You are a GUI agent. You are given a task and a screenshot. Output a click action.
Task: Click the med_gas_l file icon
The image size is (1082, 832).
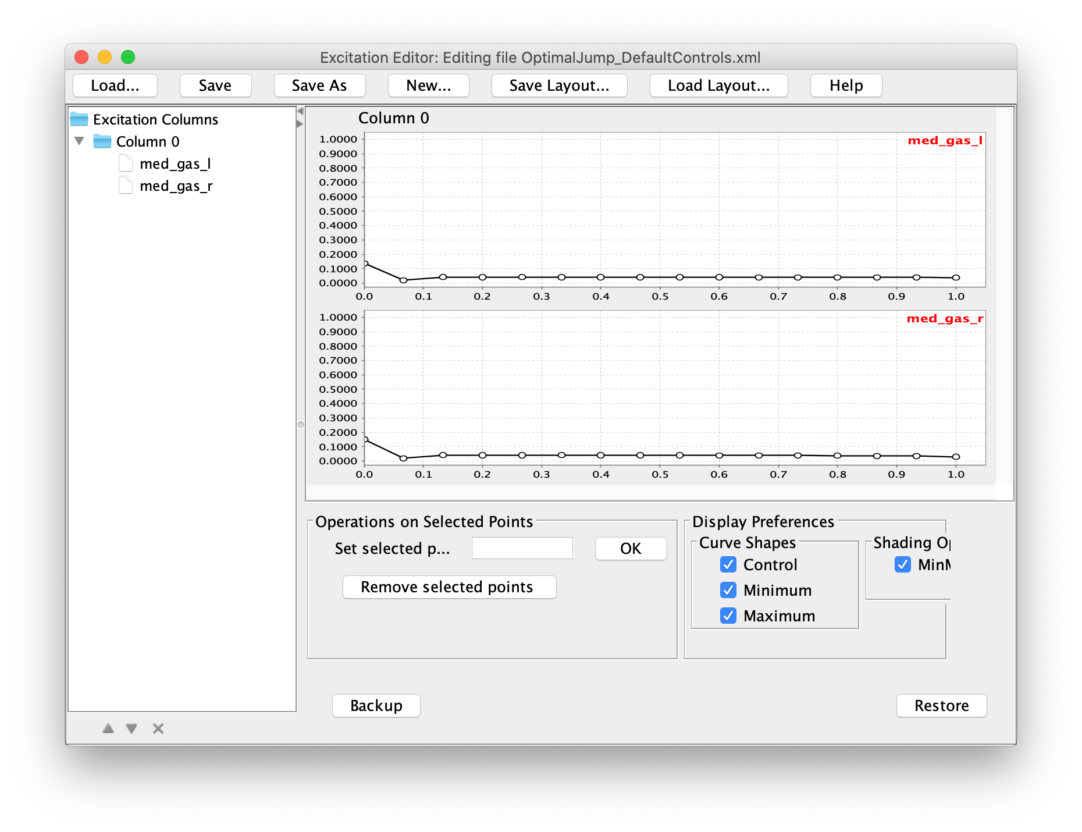pyautogui.click(x=125, y=163)
